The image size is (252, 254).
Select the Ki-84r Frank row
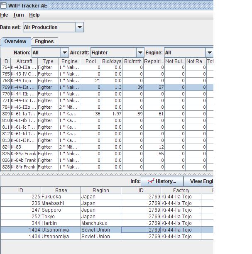pyautogui.click(x=107, y=167)
